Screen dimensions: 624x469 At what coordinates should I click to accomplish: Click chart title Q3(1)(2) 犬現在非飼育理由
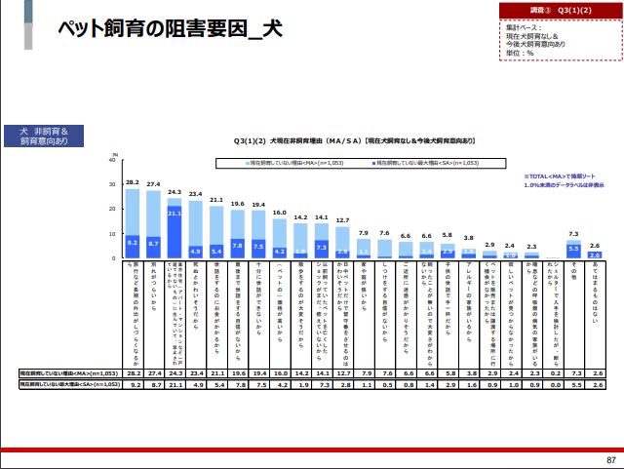tap(355, 141)
